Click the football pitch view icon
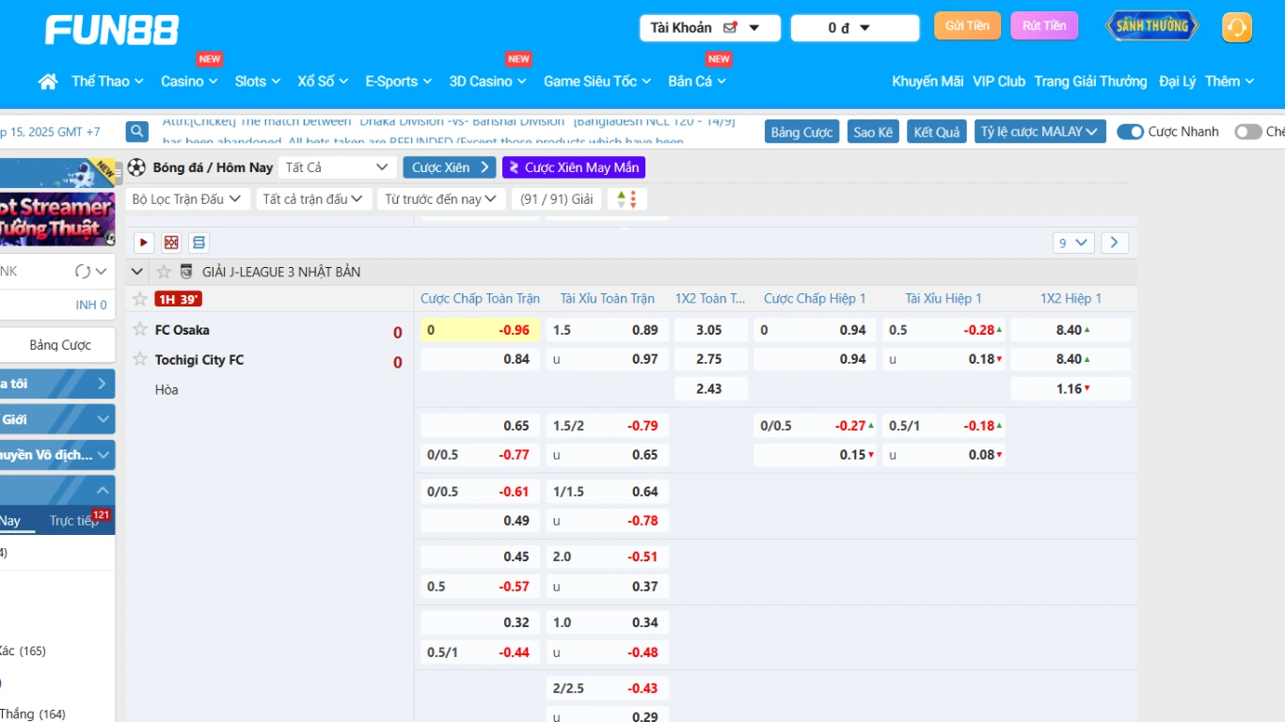Screen dimensions: 1285x722 (171, 243)
